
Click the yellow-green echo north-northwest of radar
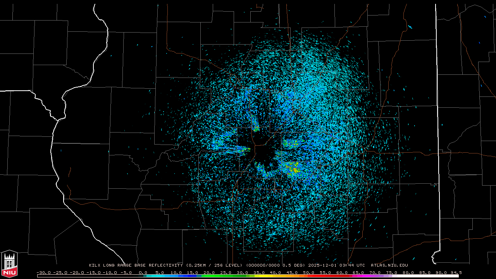pyautogui.click(x=255, y=125)
